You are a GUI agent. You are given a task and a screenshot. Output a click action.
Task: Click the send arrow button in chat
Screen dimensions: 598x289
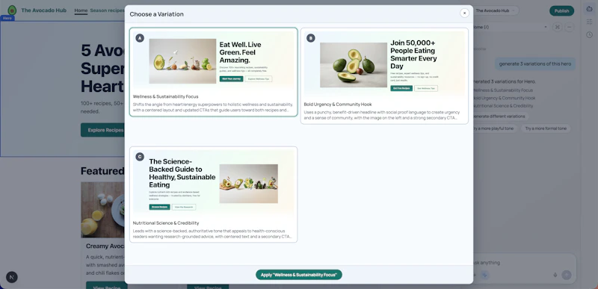coord(567,275)
